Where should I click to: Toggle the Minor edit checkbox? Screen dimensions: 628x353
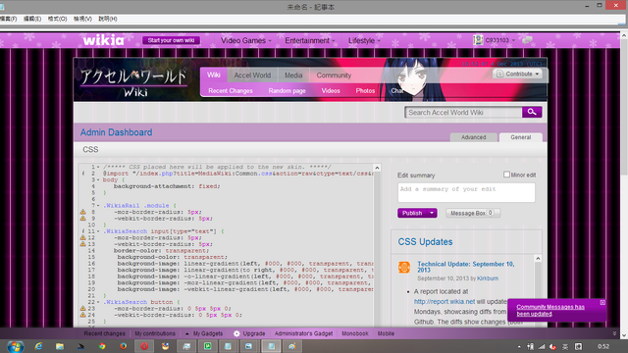pos(506,175)
